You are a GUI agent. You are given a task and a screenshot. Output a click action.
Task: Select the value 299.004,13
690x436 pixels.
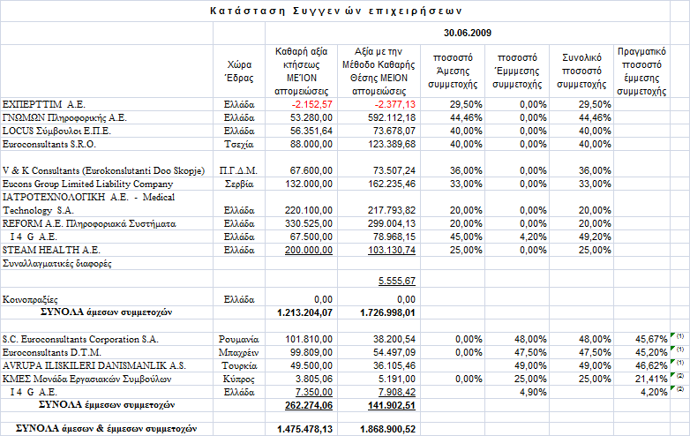(x=392, y=223)
